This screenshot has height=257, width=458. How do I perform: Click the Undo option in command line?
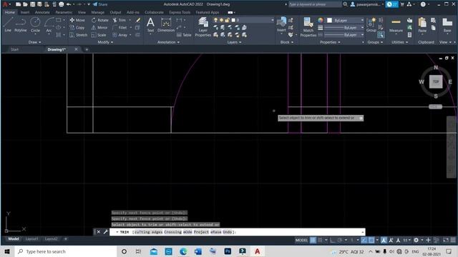(228, 232)
